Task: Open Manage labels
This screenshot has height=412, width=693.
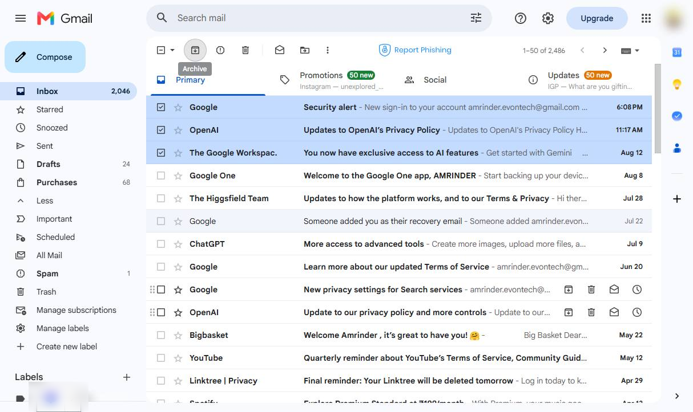Action: 69,328
